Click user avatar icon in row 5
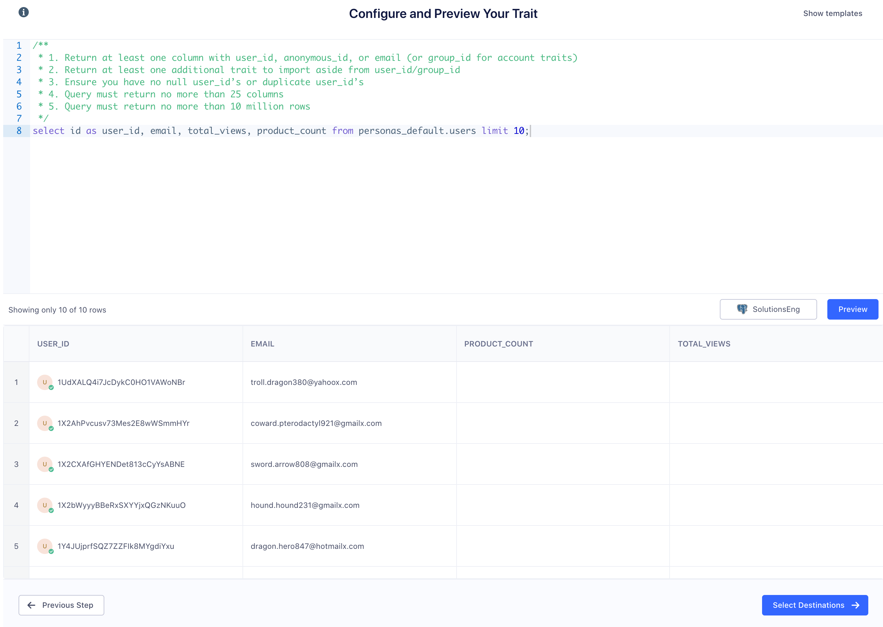 tap(45, 546)
